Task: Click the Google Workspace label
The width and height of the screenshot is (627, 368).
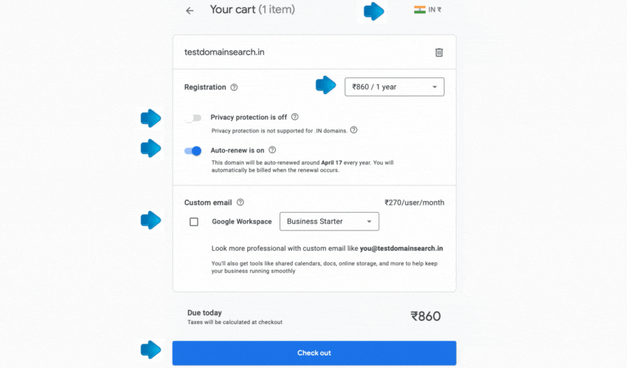Action: [241, 222]
